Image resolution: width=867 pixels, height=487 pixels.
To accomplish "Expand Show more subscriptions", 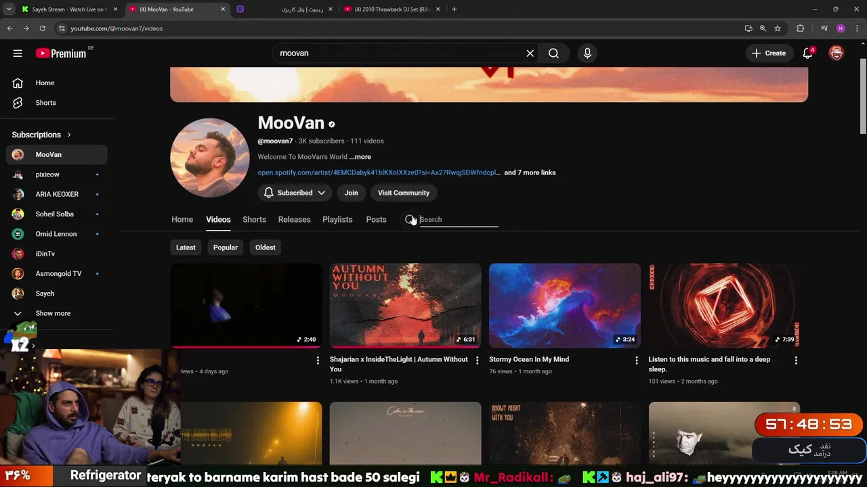I will click(x=54, y=314).
